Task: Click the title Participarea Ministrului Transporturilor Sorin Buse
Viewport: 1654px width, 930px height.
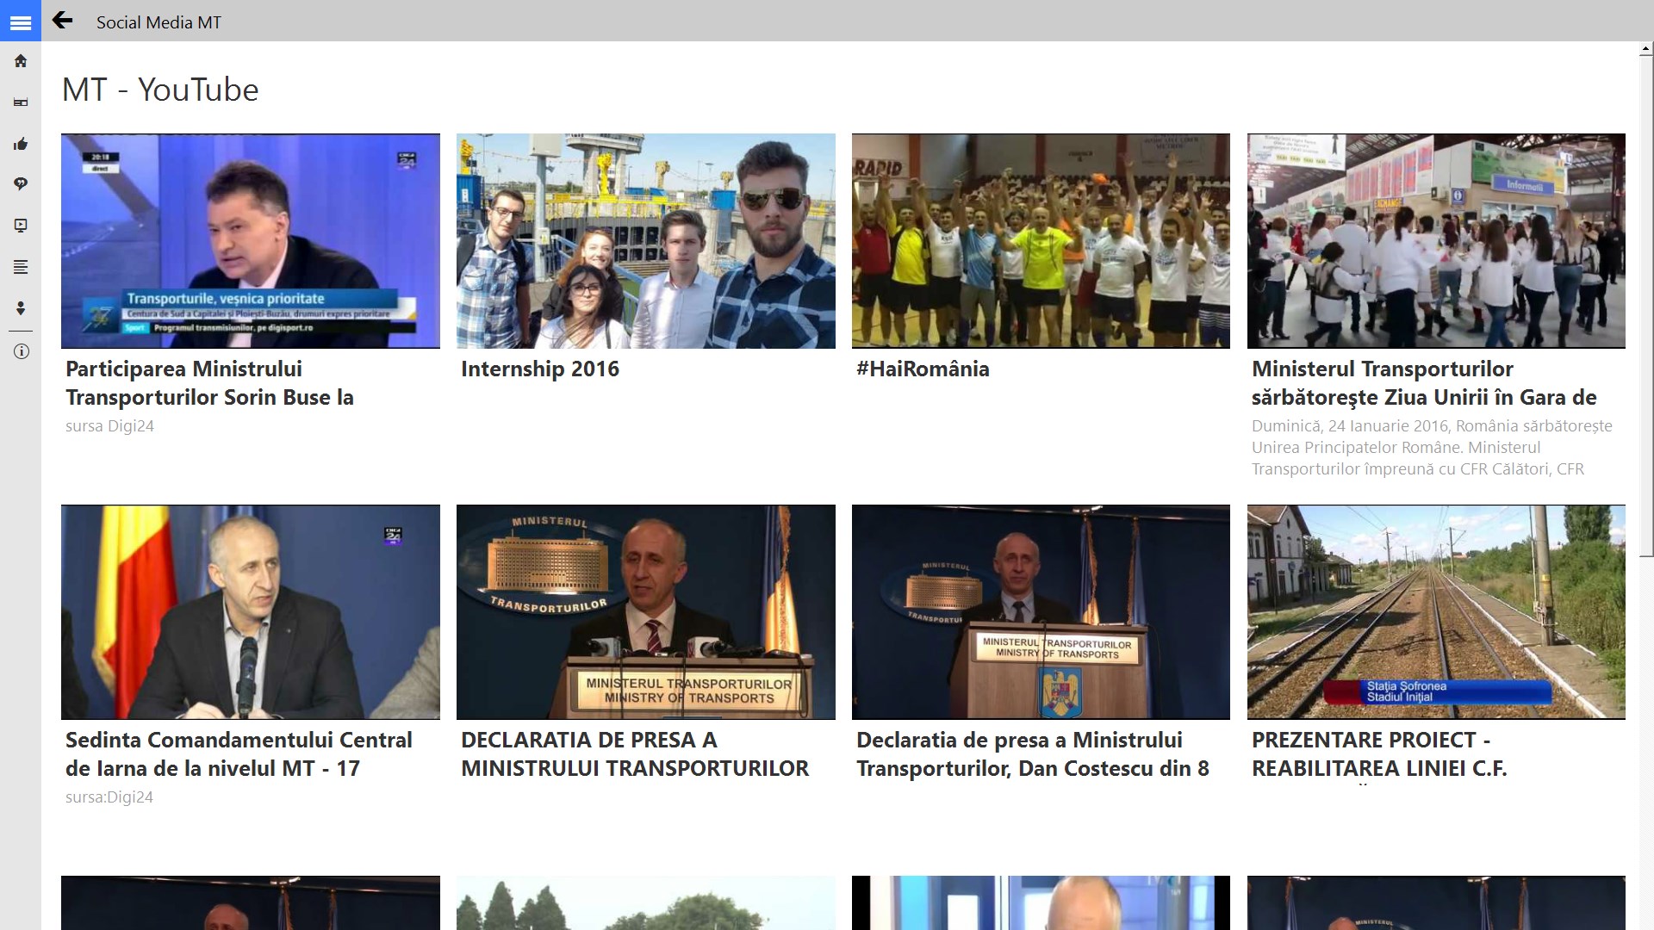Action: 209,383
